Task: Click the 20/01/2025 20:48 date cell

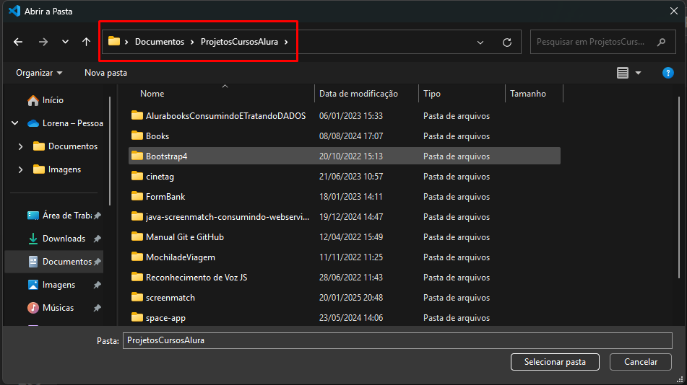Action: [351, 298]
